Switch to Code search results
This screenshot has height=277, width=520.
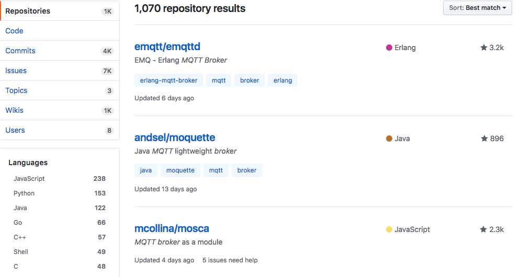click(14, 31)
